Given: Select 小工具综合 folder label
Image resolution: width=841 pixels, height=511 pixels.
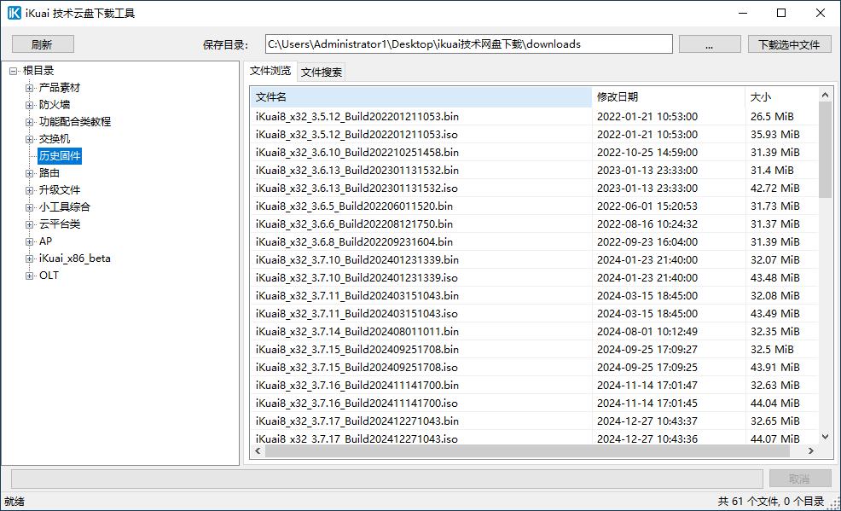Looking at the screenshot, I should (x=65, y=207).
